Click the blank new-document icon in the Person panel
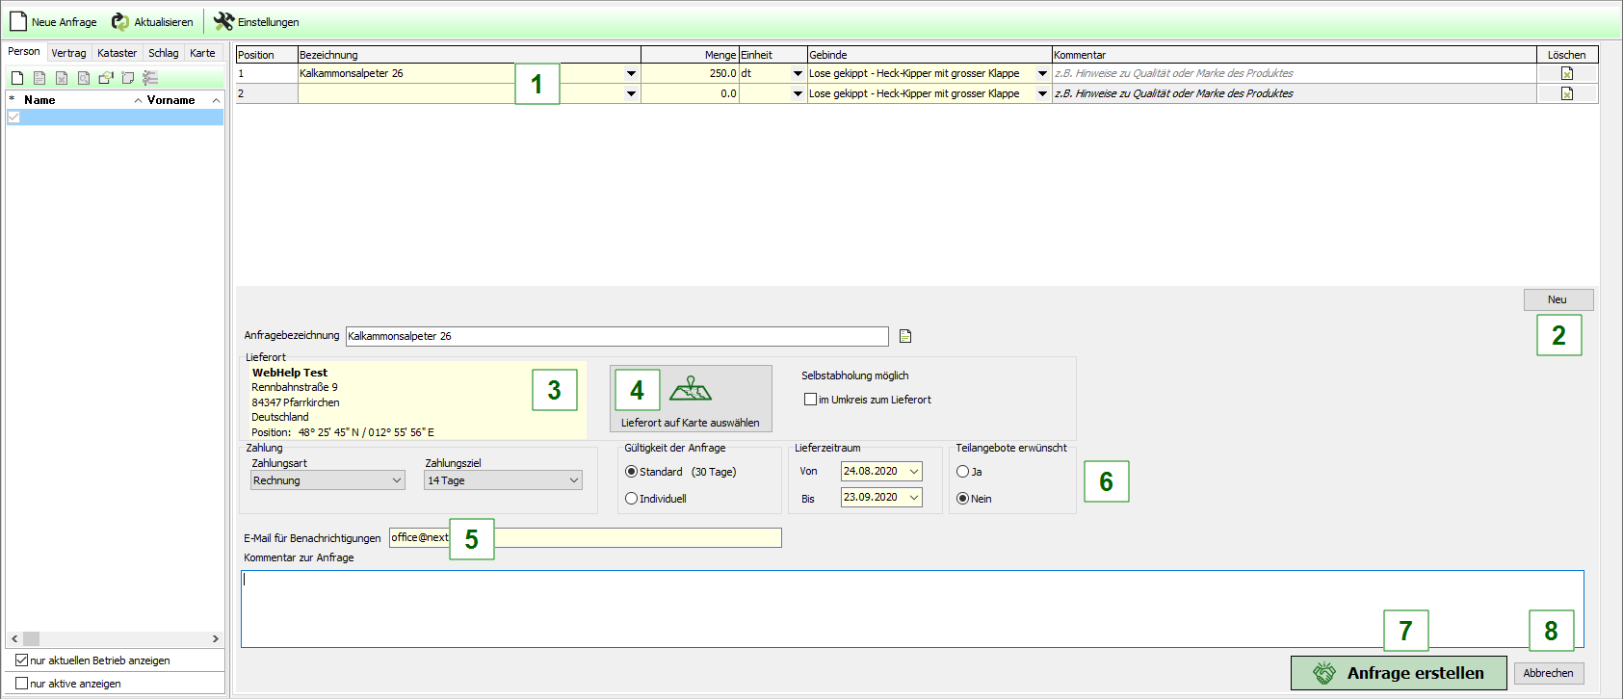The image size is (1623, 699). (x=17, y=78)
